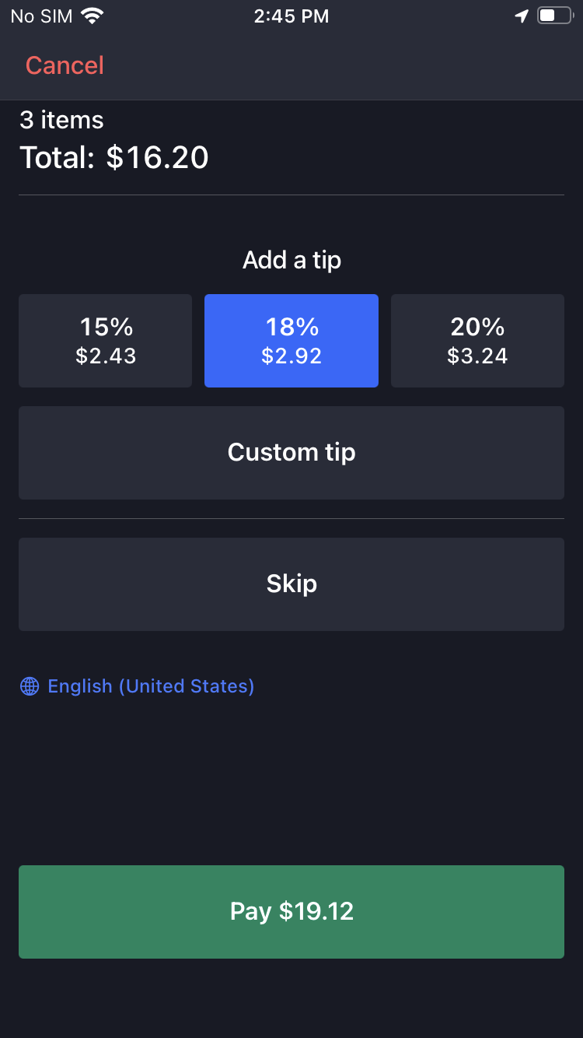Click the divider line above Skip
The height and width of the screenshot is (1038, 583).
(x=291, y=518)
